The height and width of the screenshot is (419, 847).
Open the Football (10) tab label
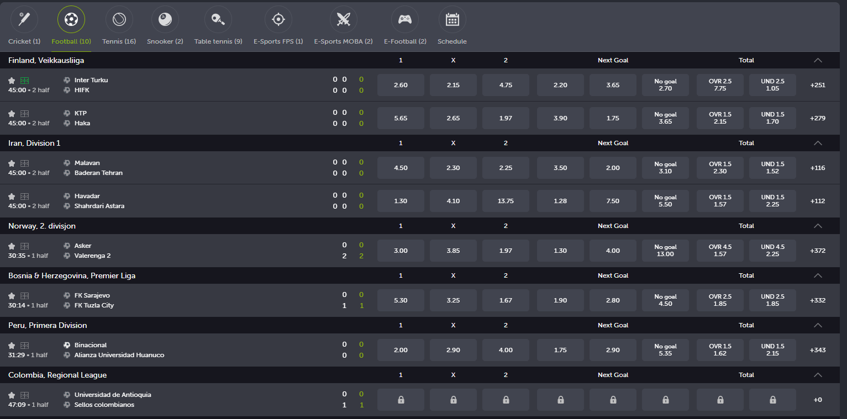[71, 41]
